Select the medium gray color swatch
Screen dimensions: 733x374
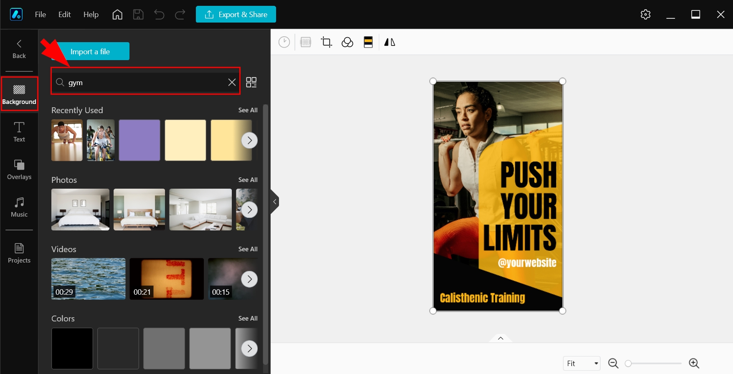(164, 349)
